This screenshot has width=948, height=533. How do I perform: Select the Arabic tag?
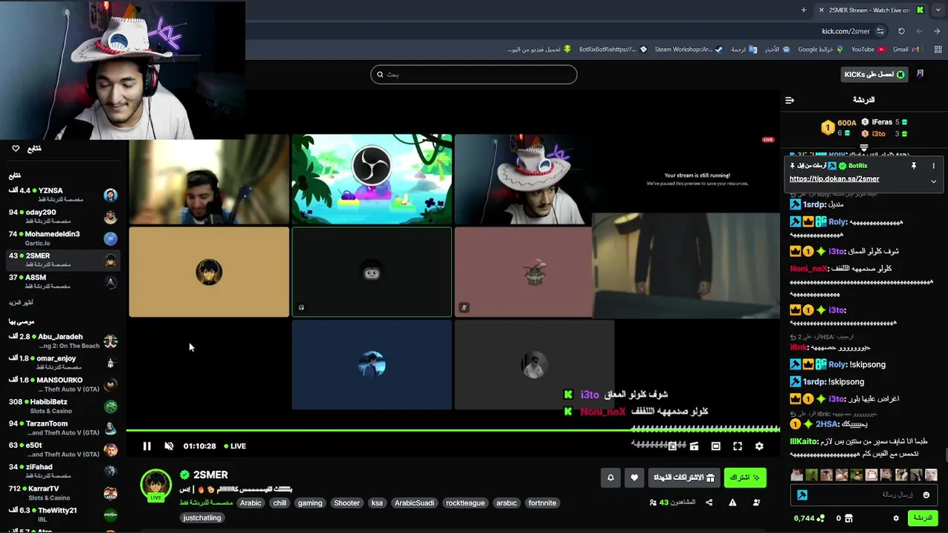tap(250, 503)
